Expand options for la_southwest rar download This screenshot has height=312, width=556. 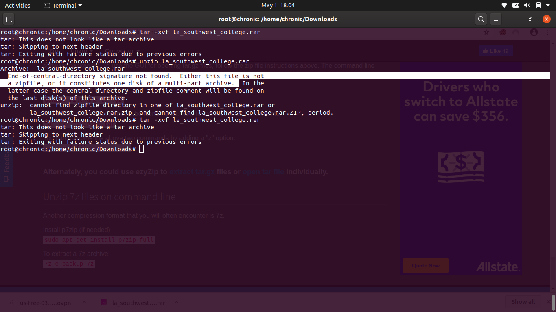coord(177,302)
